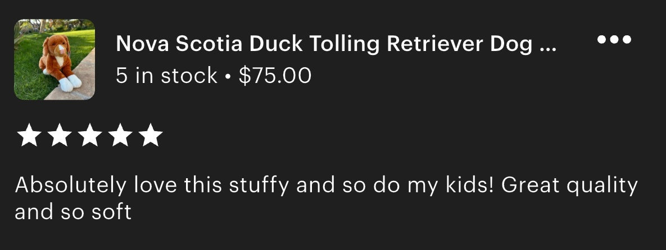Select the fifth star in the rating
Screen dimensions: 666x250
pyautogui.click(x=151, y=135)
